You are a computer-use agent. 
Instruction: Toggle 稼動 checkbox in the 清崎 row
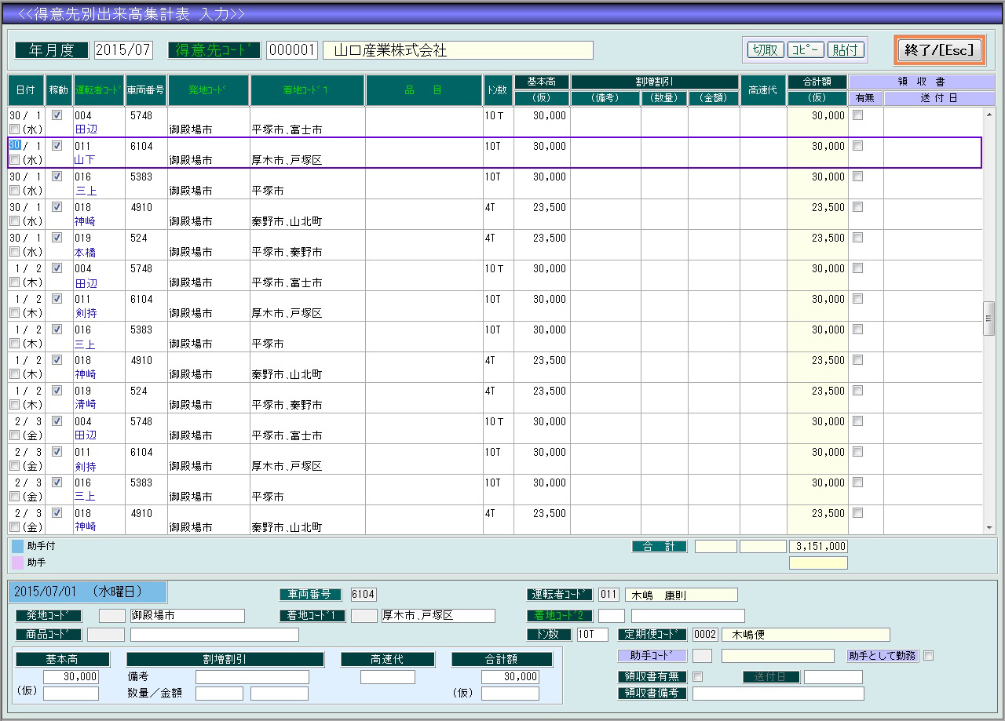(57, 390)
